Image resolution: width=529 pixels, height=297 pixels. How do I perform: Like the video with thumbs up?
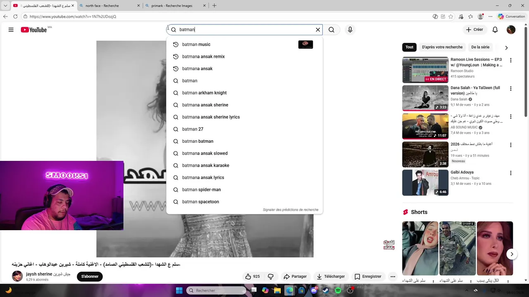(x=253, y=276)
